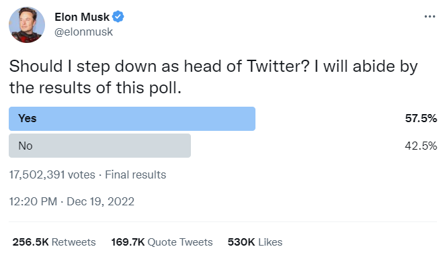This screenshot has width=441, height=255.
Task: Click the 17,502,391 votes count
Action: (52, 174)
